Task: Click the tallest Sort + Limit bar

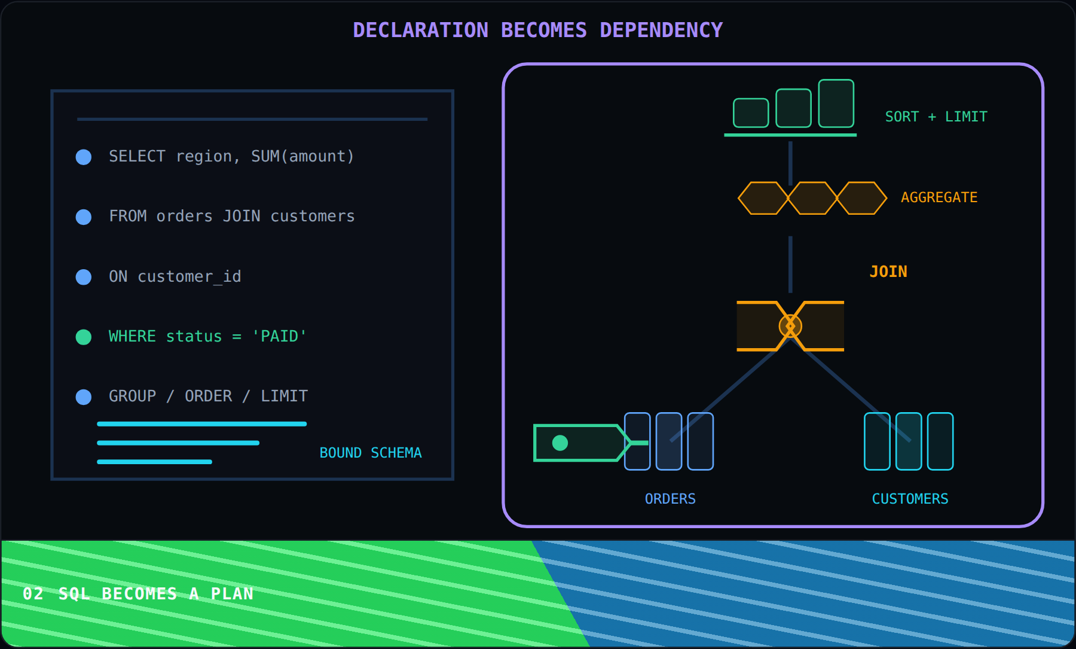Action: [836, 103]
